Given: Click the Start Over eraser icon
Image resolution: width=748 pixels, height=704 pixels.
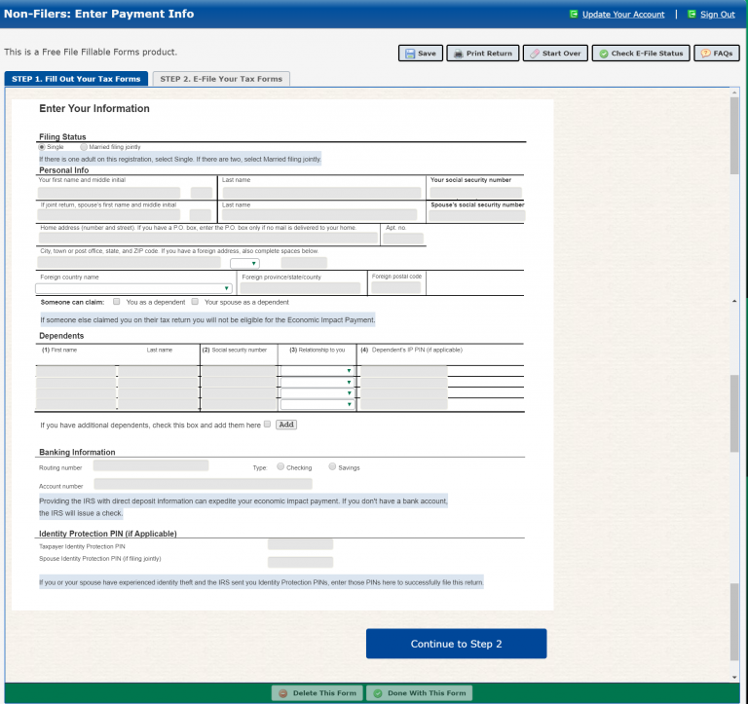Looking at the screenshot, I should click(534, 54).
